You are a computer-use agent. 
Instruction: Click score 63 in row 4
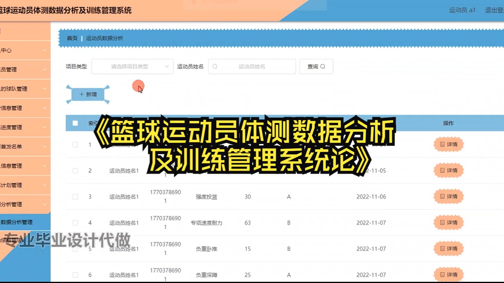point(248,223)
